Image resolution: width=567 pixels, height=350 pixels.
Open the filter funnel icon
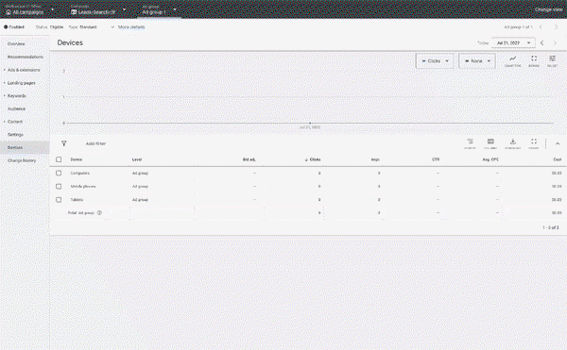point(64,143)
